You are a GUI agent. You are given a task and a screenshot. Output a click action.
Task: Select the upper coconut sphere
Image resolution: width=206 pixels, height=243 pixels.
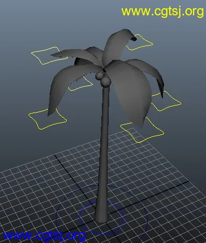[99, 76]
